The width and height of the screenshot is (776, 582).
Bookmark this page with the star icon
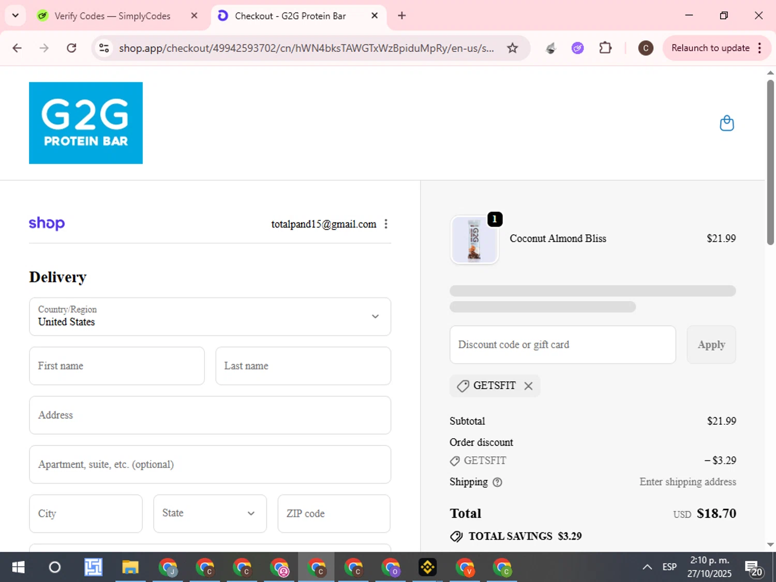click(512, 48)
